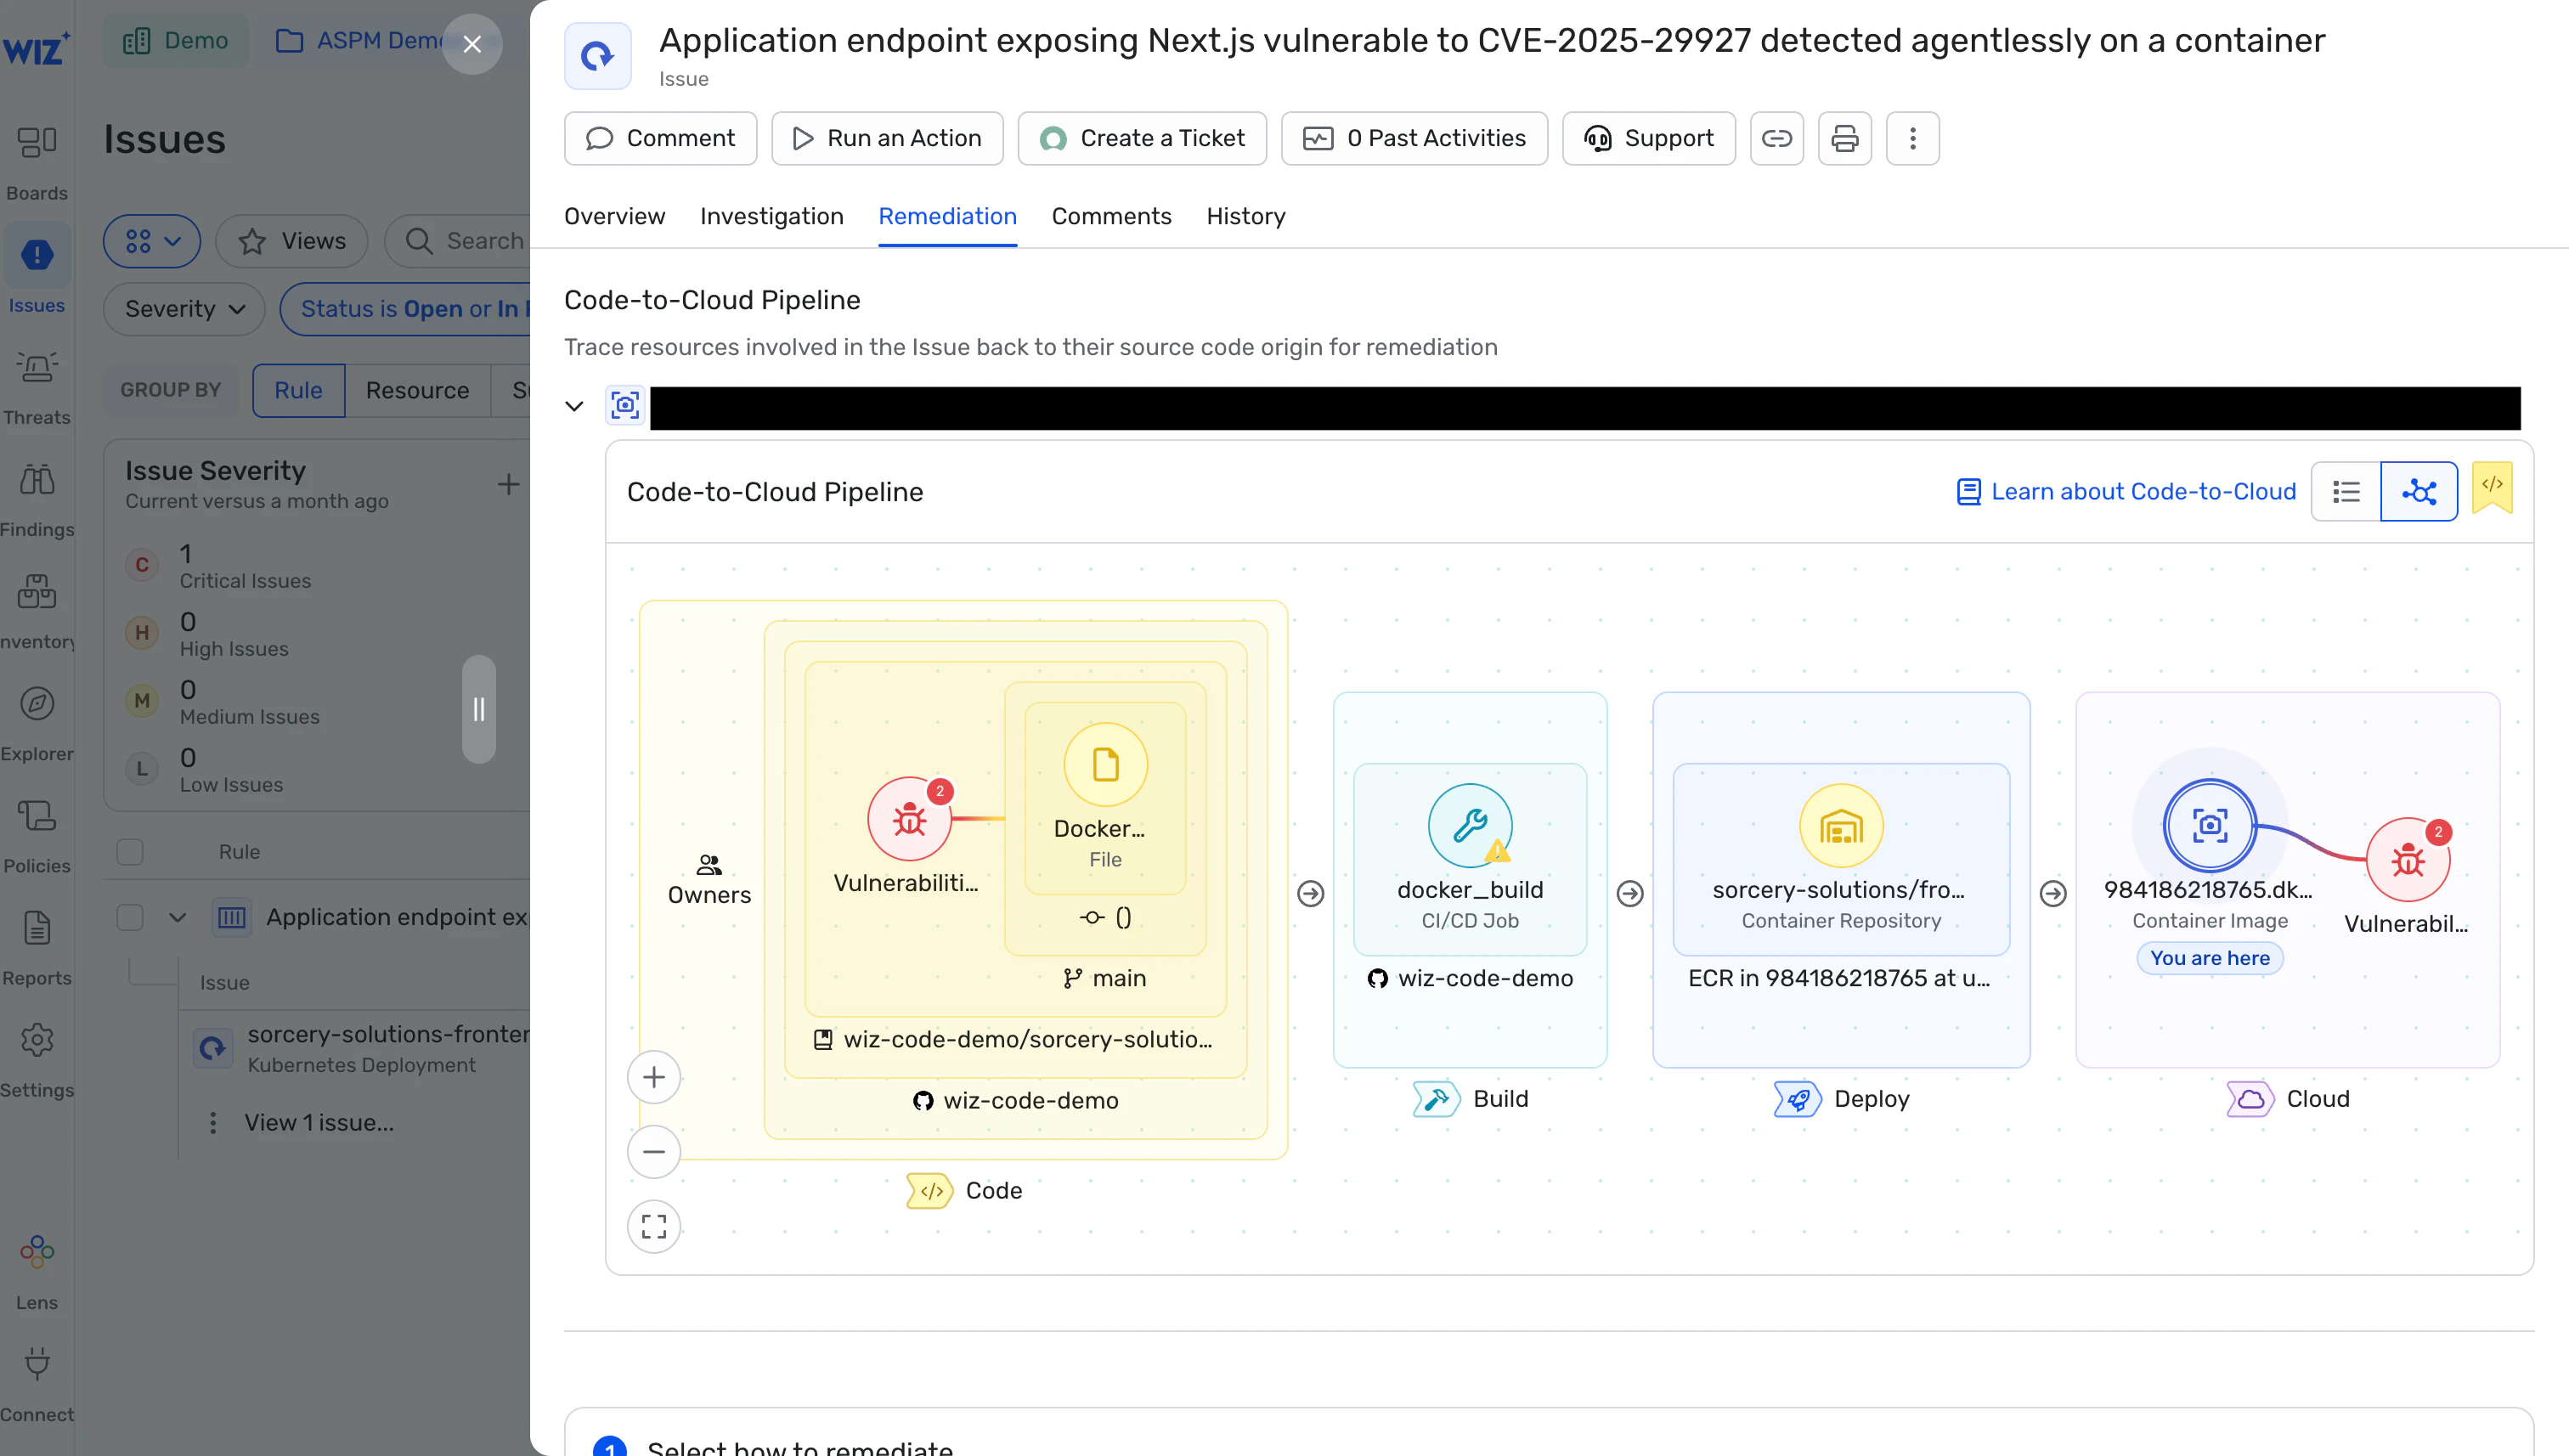Click the Comment button

tap(660, 138)
